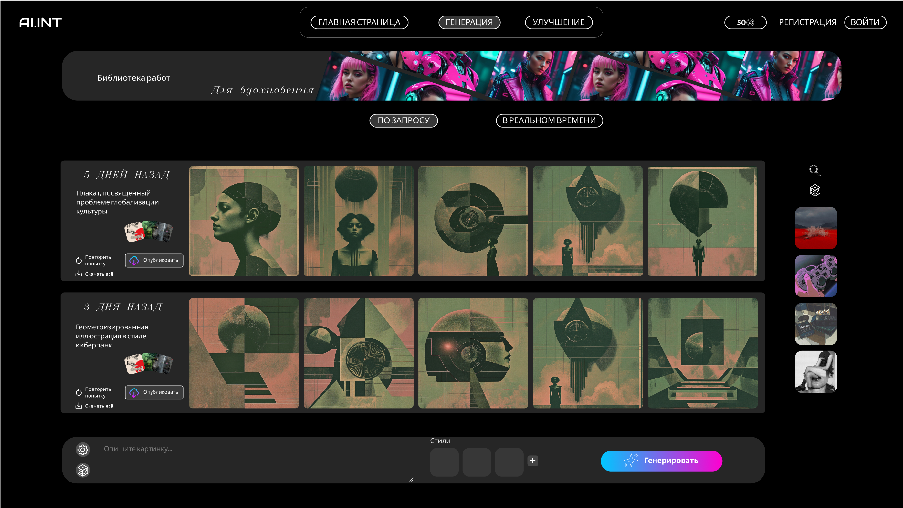Switch to «В реальном времени» mode
The width and height of the screenshot is (903, 508).
(549, 120)
